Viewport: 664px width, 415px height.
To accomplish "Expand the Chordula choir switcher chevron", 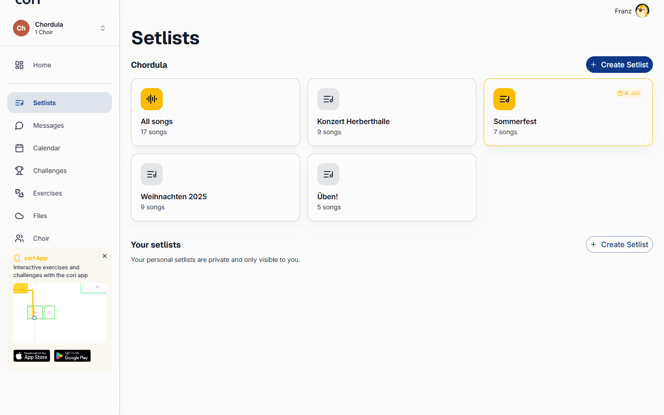I will (103, 28).
